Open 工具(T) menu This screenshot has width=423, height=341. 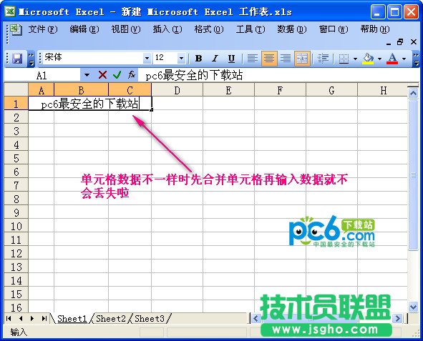[251, 29]
